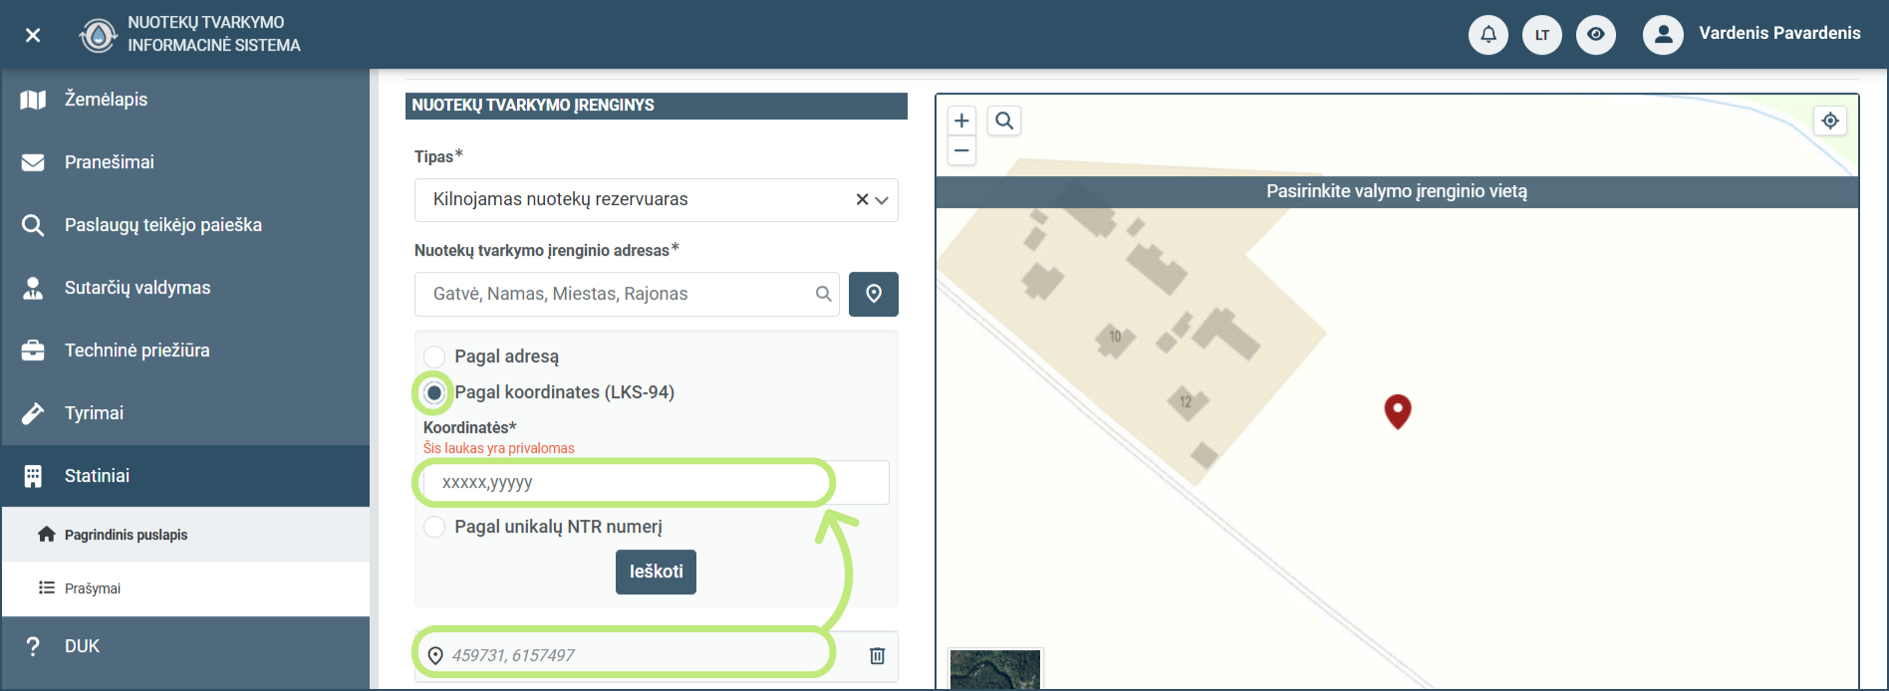Open Pranešimai in the sidebar

pos(185,162)
